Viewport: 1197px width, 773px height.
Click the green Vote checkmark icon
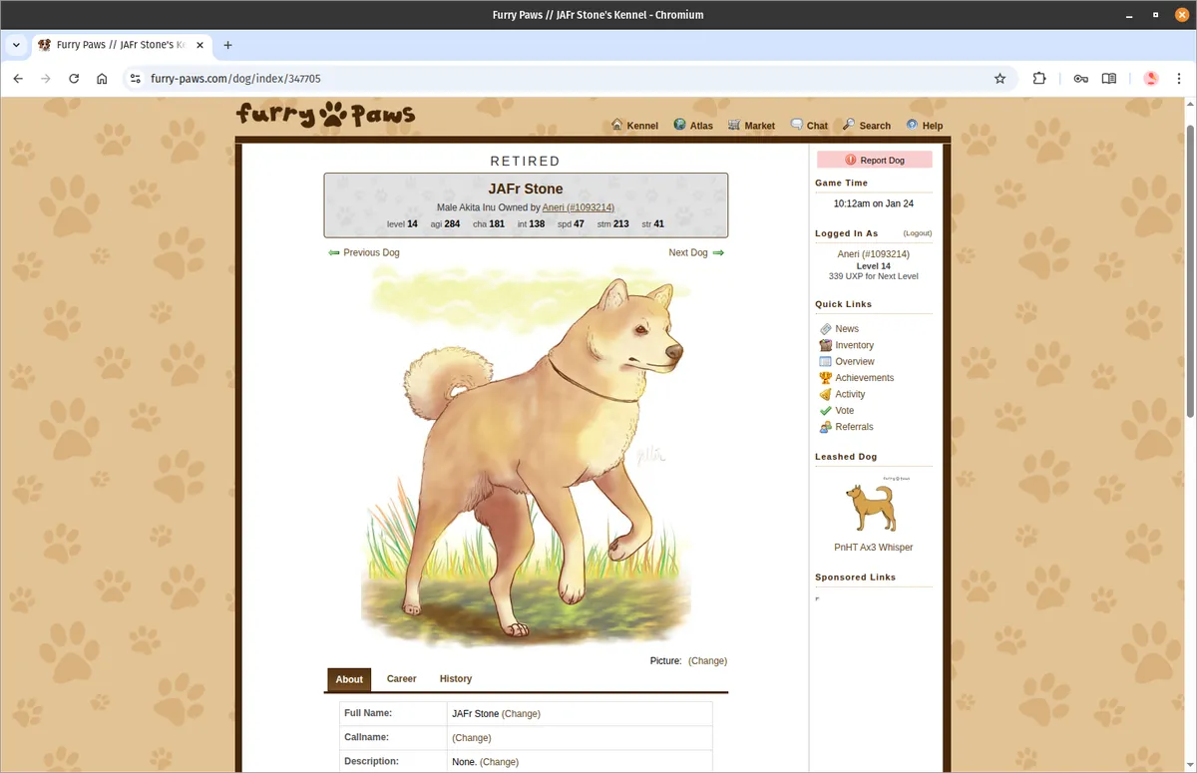point(825,411)
